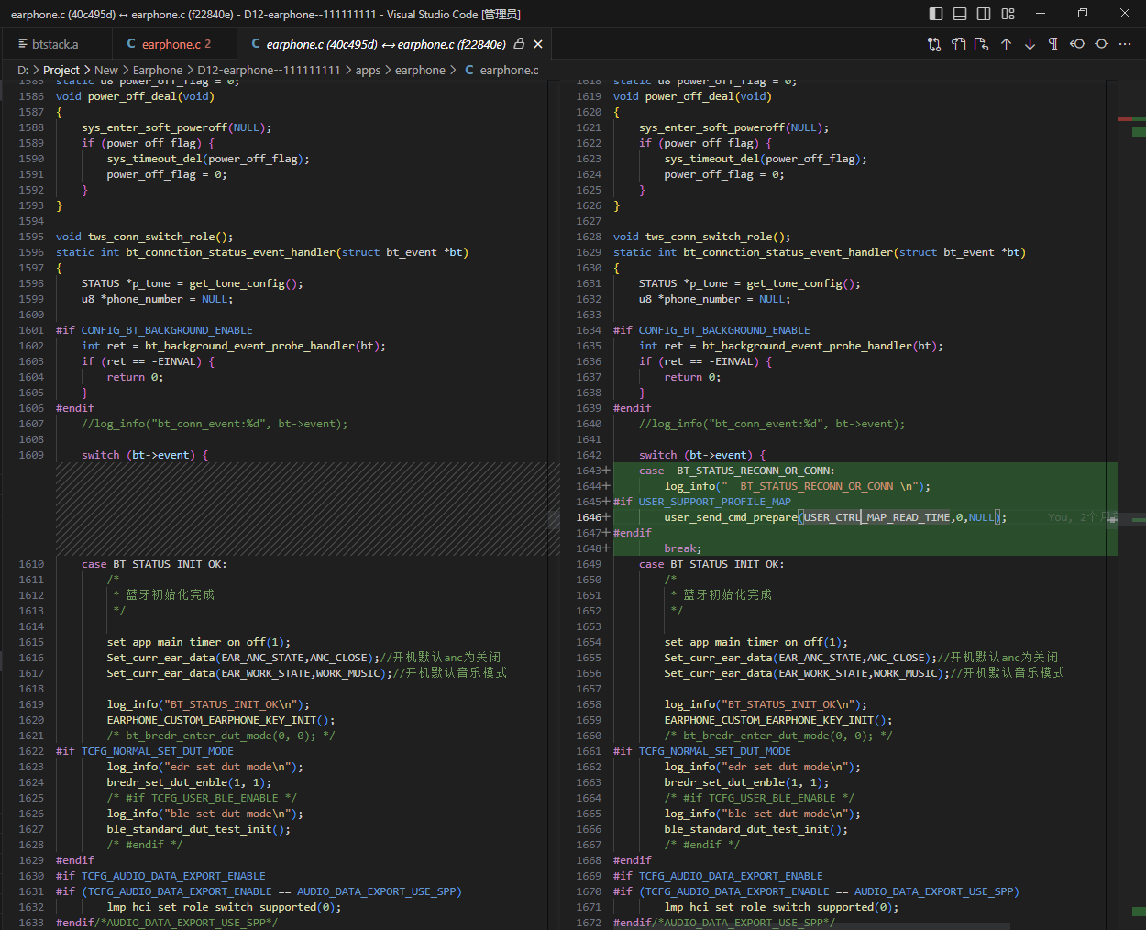Open the lowercase earphone breadcrumb folder
Screen dimensions: 1146x930
tap(420, 70)
